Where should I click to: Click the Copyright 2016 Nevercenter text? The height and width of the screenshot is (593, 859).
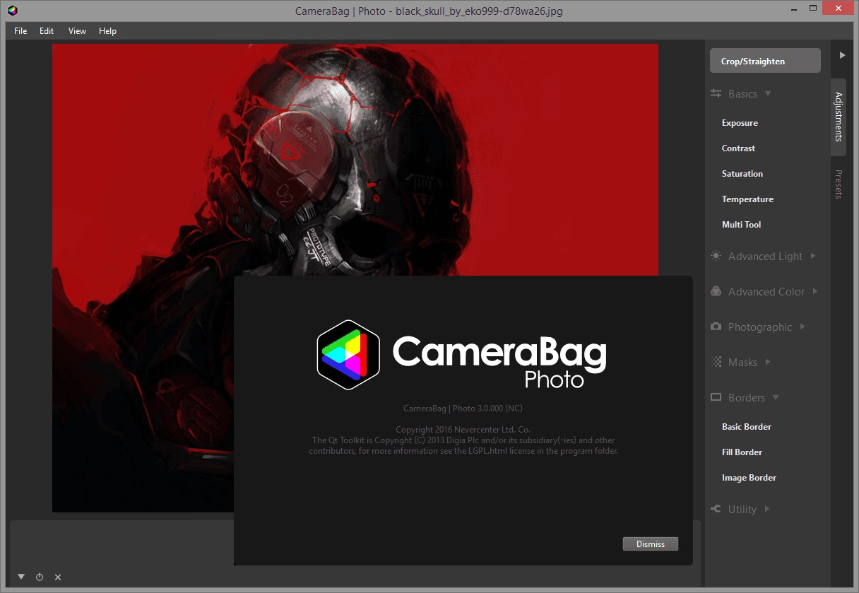click(463, 429)
